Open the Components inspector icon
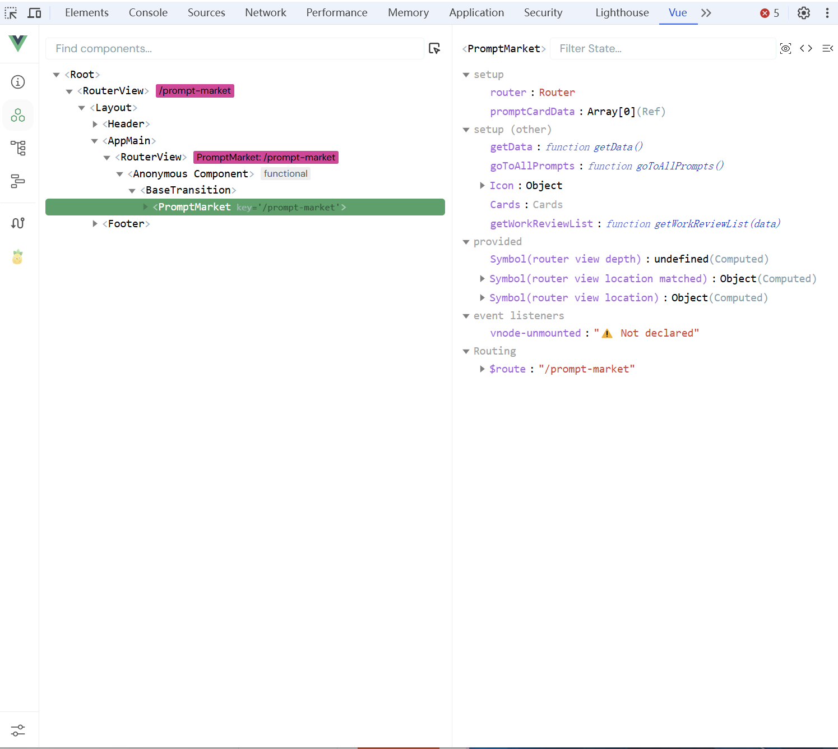The height and width of the screenshot is (749, 838). coord(18,115)
